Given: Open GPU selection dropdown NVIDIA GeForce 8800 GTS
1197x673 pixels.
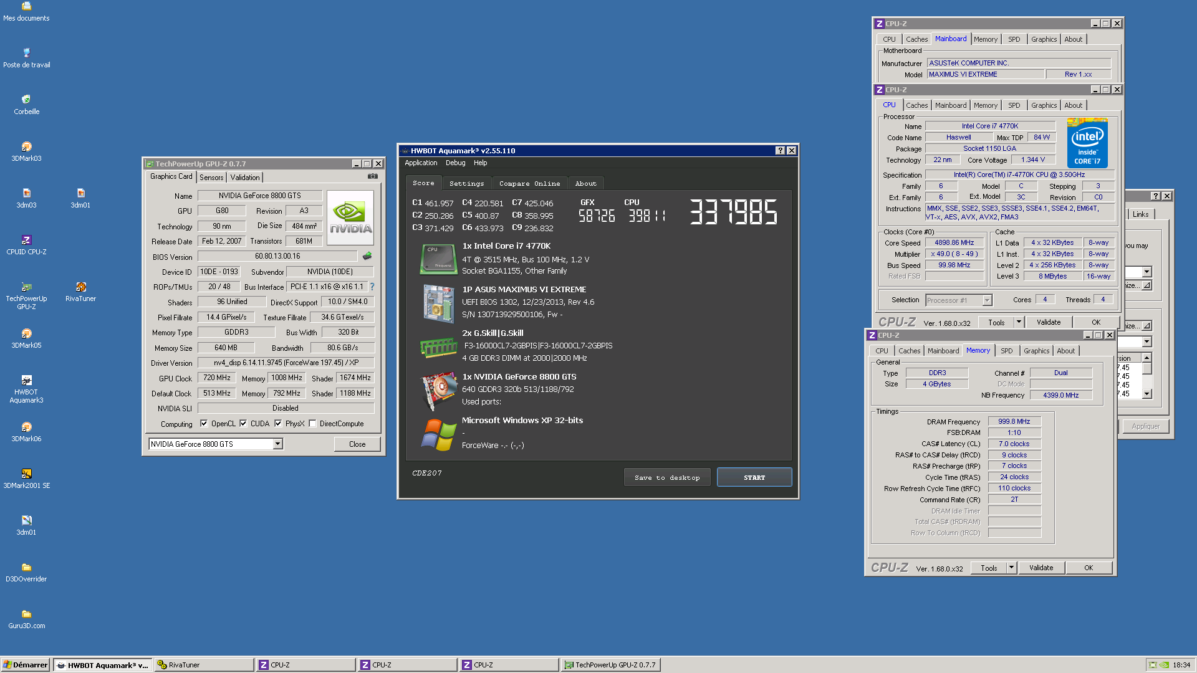Looking at the screenshot, I should (215, 444).
